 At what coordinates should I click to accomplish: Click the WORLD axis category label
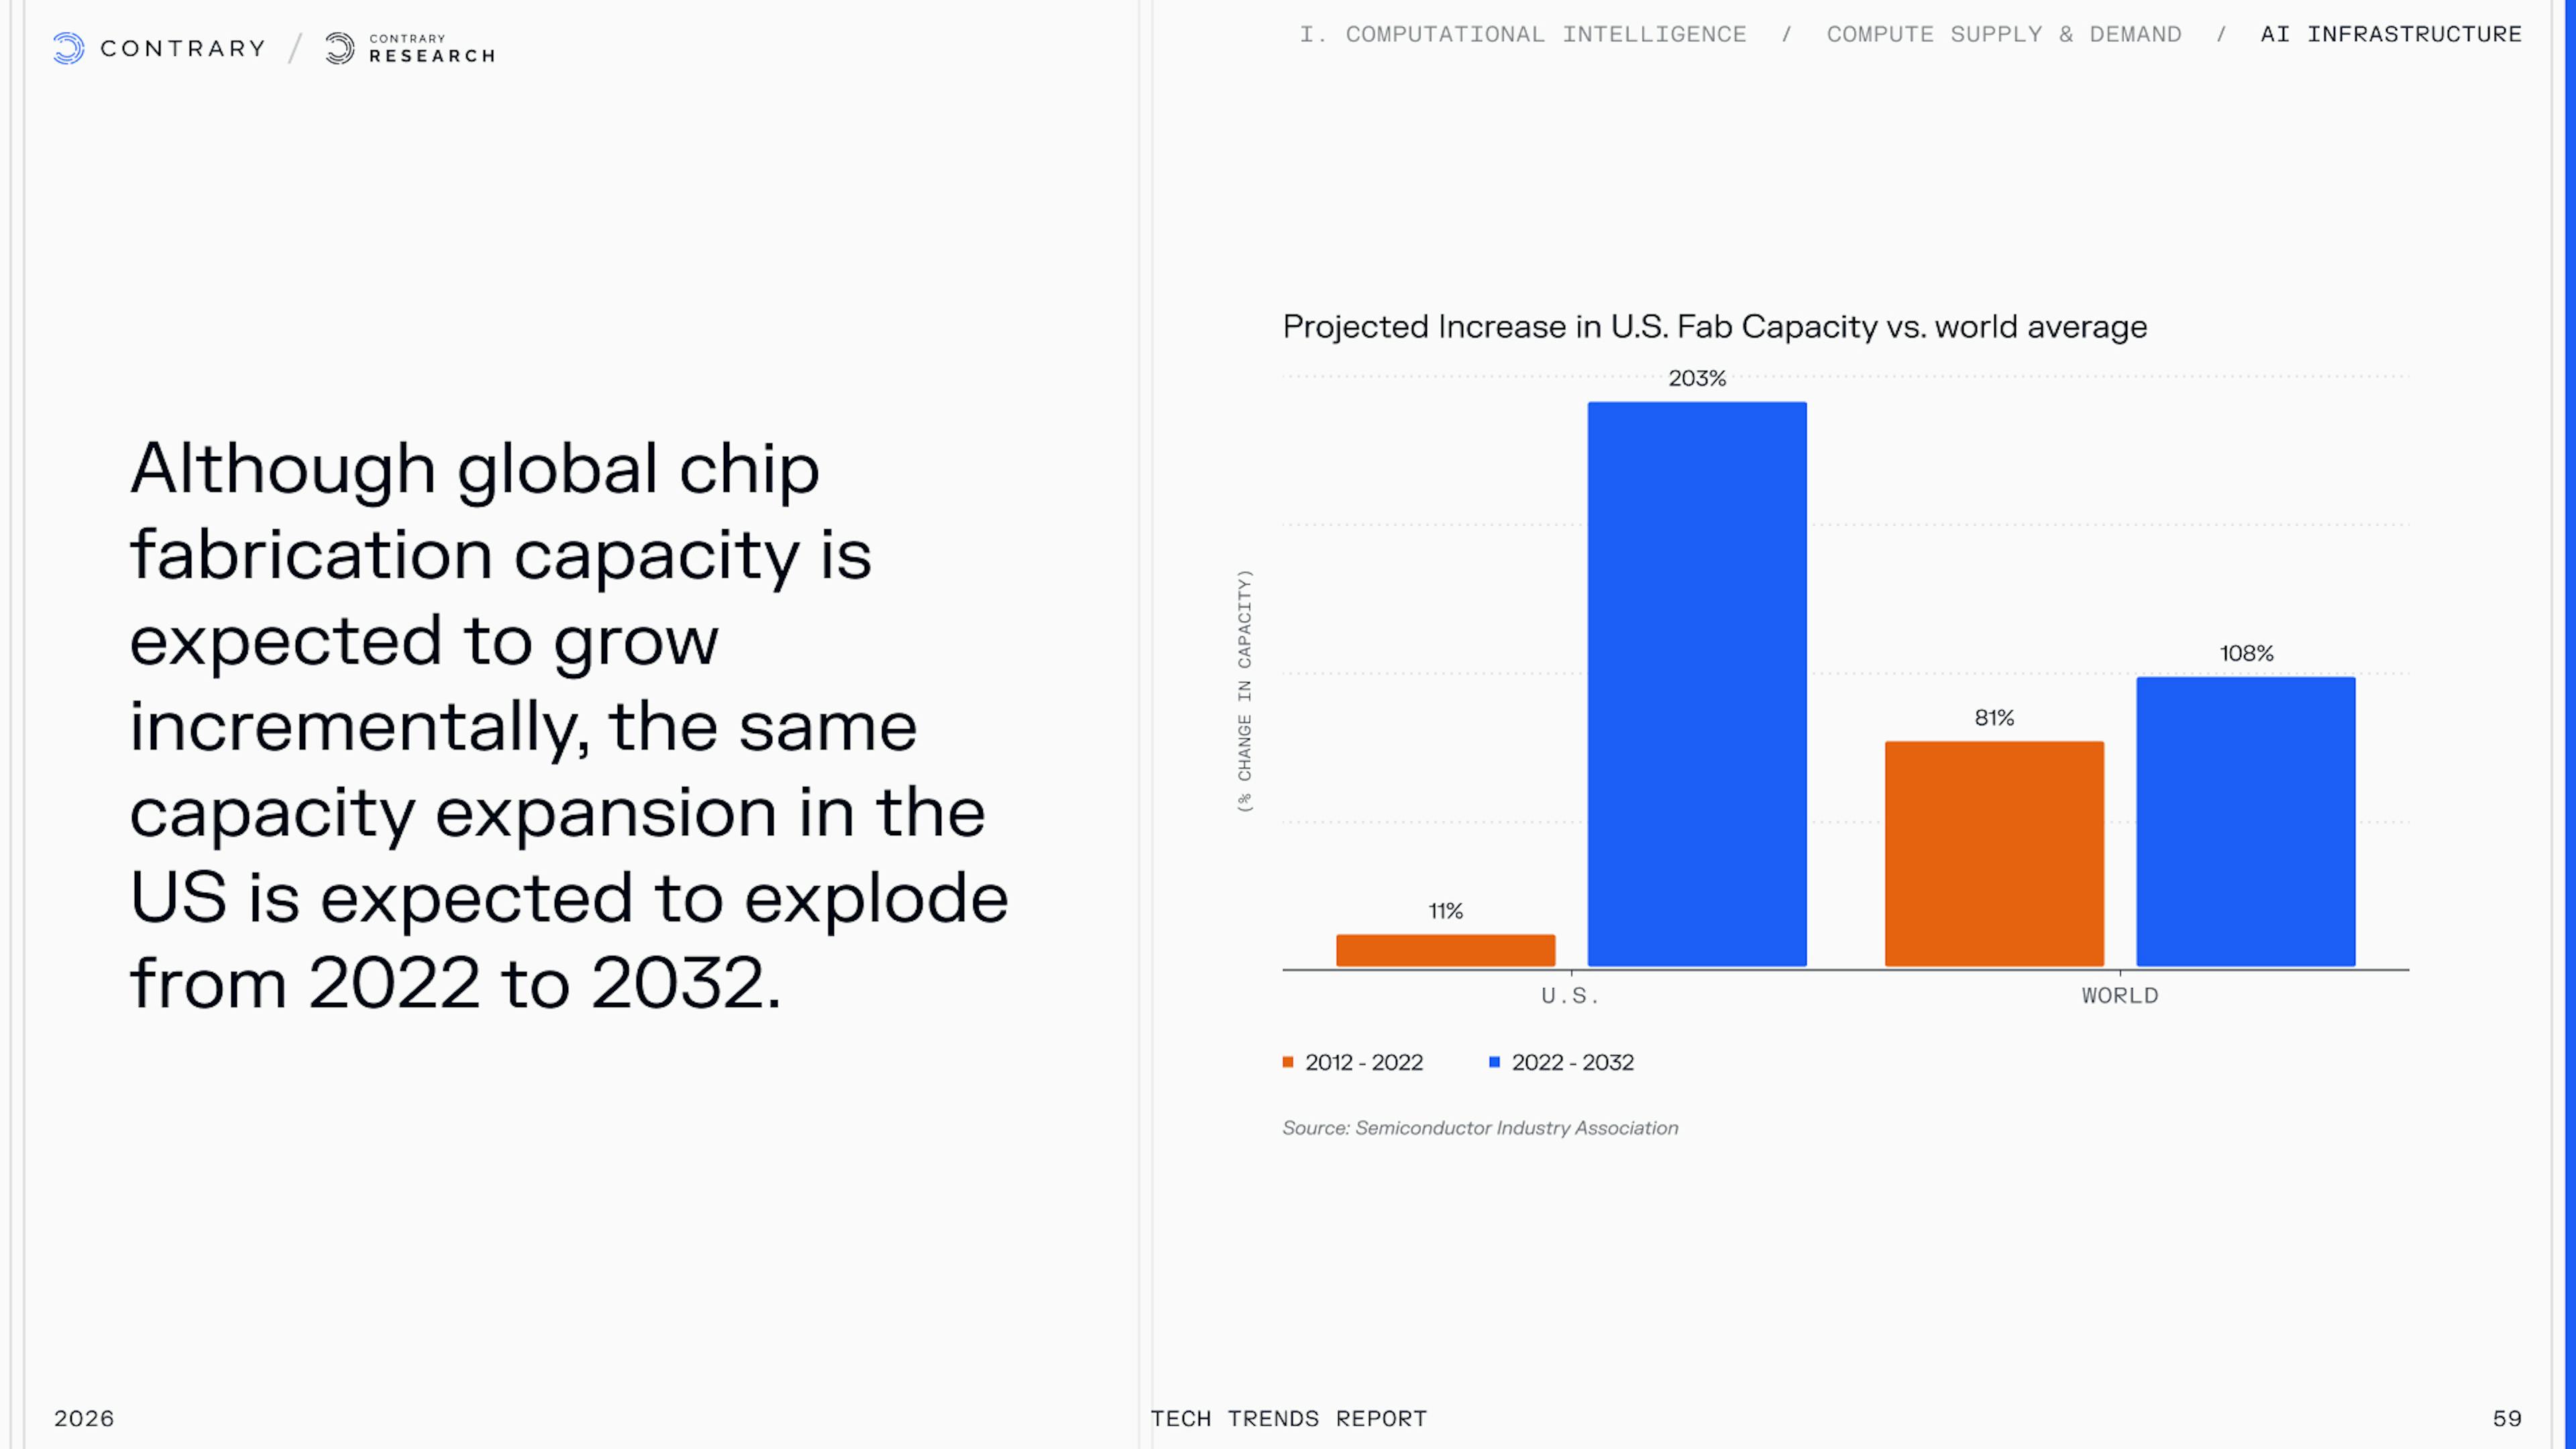(2120, 996)
